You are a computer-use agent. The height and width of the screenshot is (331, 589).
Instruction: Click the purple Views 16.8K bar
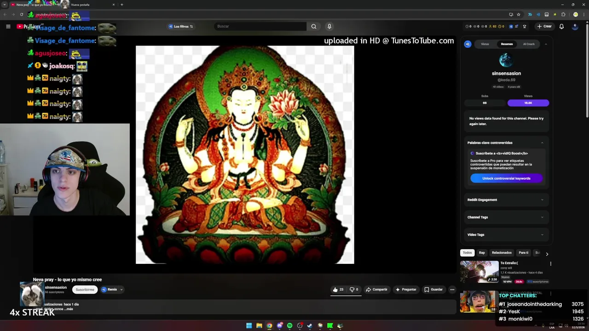(x=528, y=103)
